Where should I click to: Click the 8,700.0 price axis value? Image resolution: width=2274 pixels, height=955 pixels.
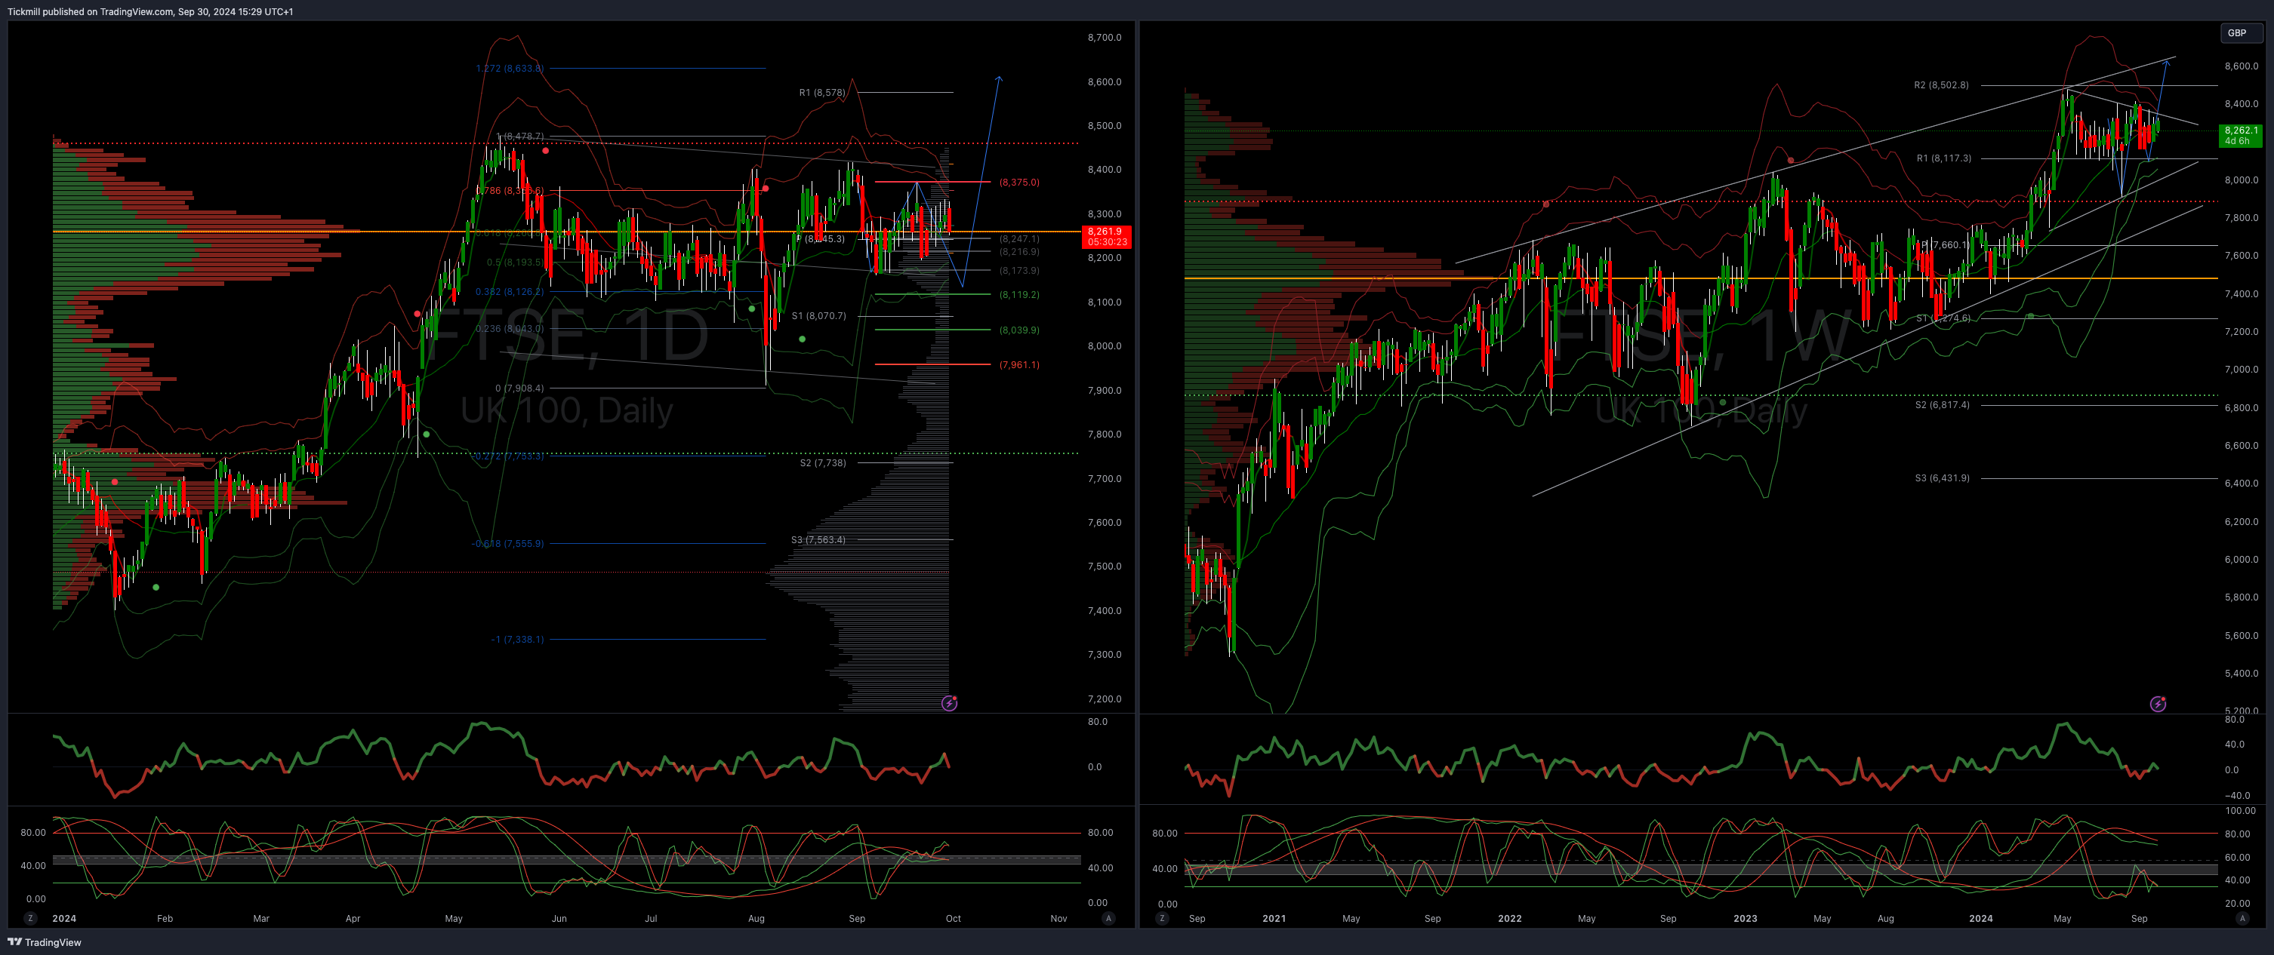[x=1105, y=37]
